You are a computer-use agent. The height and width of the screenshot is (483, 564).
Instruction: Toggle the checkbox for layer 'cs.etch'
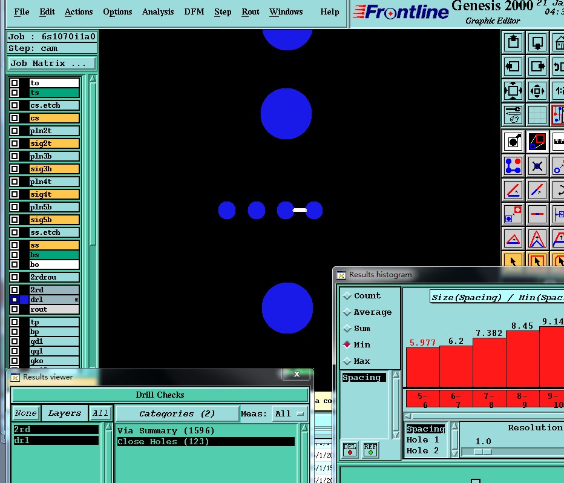[x=15, y=105]
